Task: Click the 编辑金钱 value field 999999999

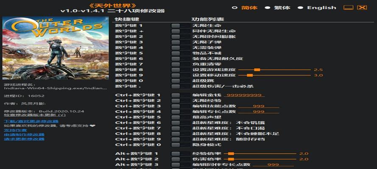Action: coord(244,95)
